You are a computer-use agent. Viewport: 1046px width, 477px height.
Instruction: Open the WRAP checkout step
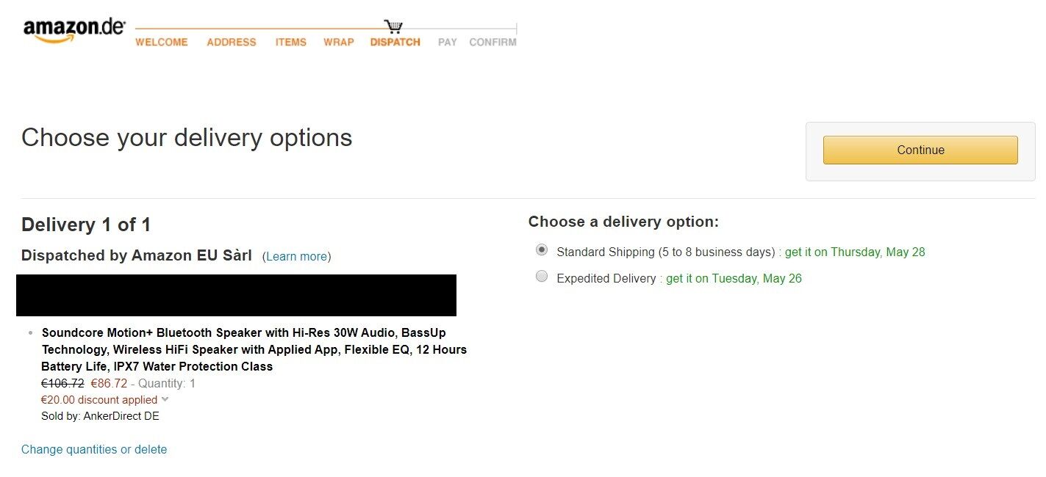[339, 43]
